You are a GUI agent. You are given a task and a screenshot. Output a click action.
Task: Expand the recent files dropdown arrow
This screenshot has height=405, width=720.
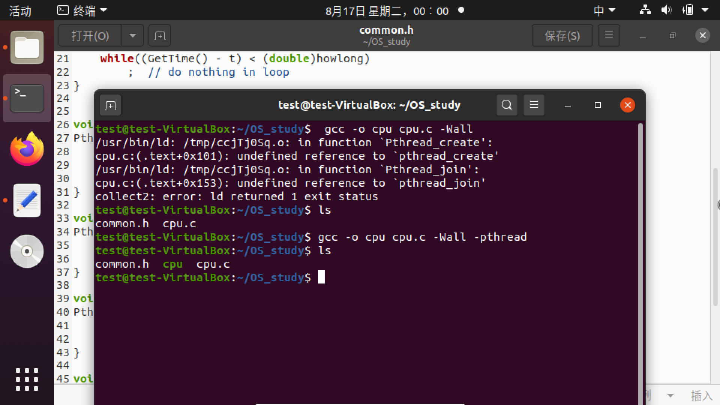[132, 36]
